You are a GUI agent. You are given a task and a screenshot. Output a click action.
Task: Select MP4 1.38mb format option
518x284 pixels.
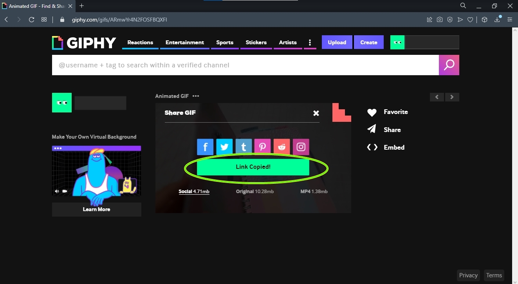coord(314,192)
